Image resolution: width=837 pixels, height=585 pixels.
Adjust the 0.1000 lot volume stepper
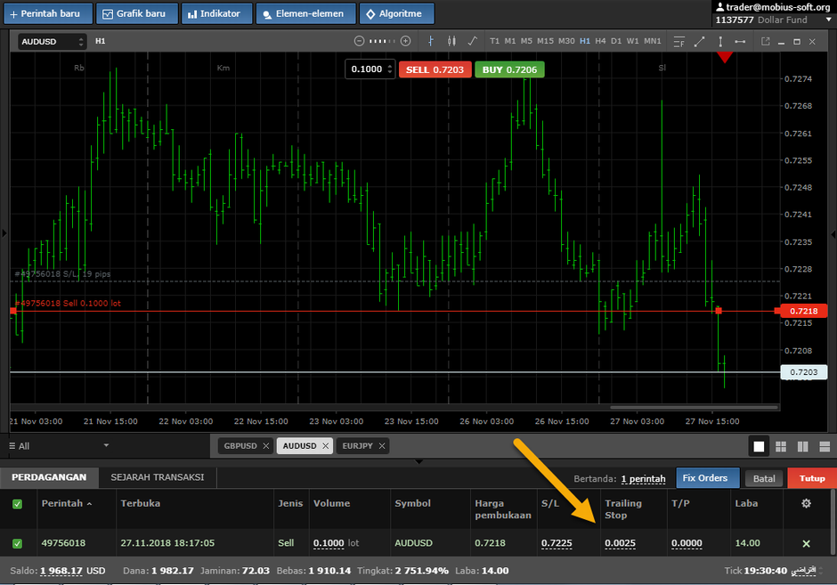click(390, 69)
